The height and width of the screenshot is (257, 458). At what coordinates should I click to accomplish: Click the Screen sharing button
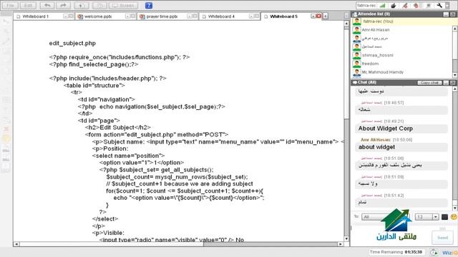(123, 5)
